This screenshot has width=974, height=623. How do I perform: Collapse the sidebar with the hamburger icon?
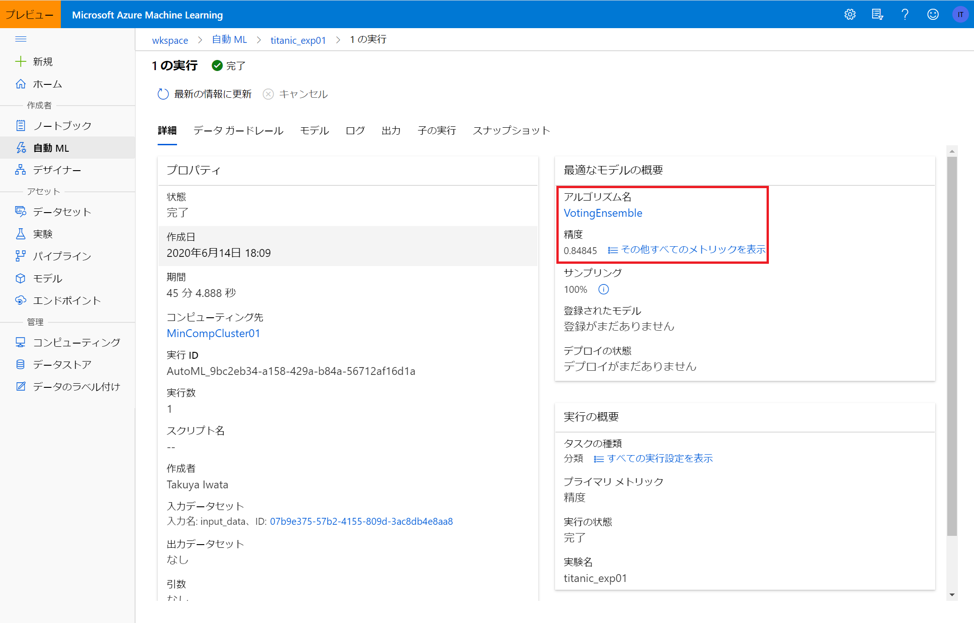pos(21,39)
